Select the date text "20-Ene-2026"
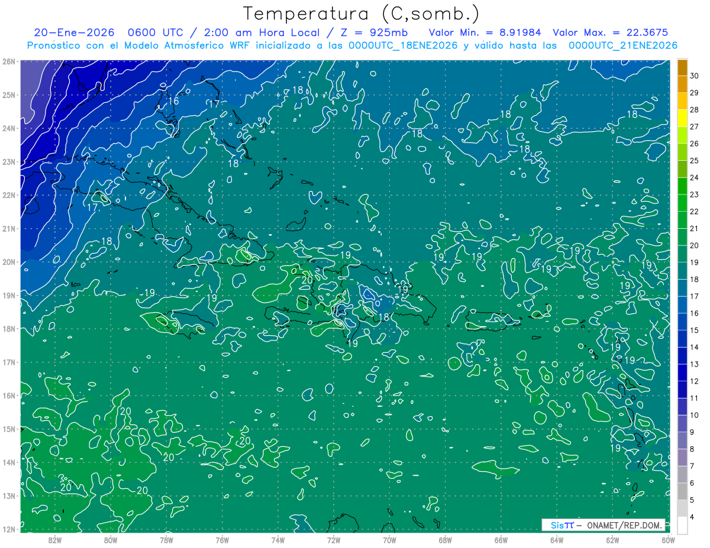Image resolution: width=710 pixels, height=548 pixels. click(x=74, y=33)
